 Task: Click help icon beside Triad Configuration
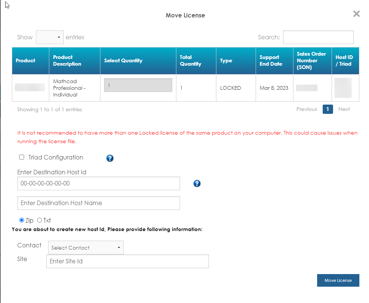click(x=110, y=158)
